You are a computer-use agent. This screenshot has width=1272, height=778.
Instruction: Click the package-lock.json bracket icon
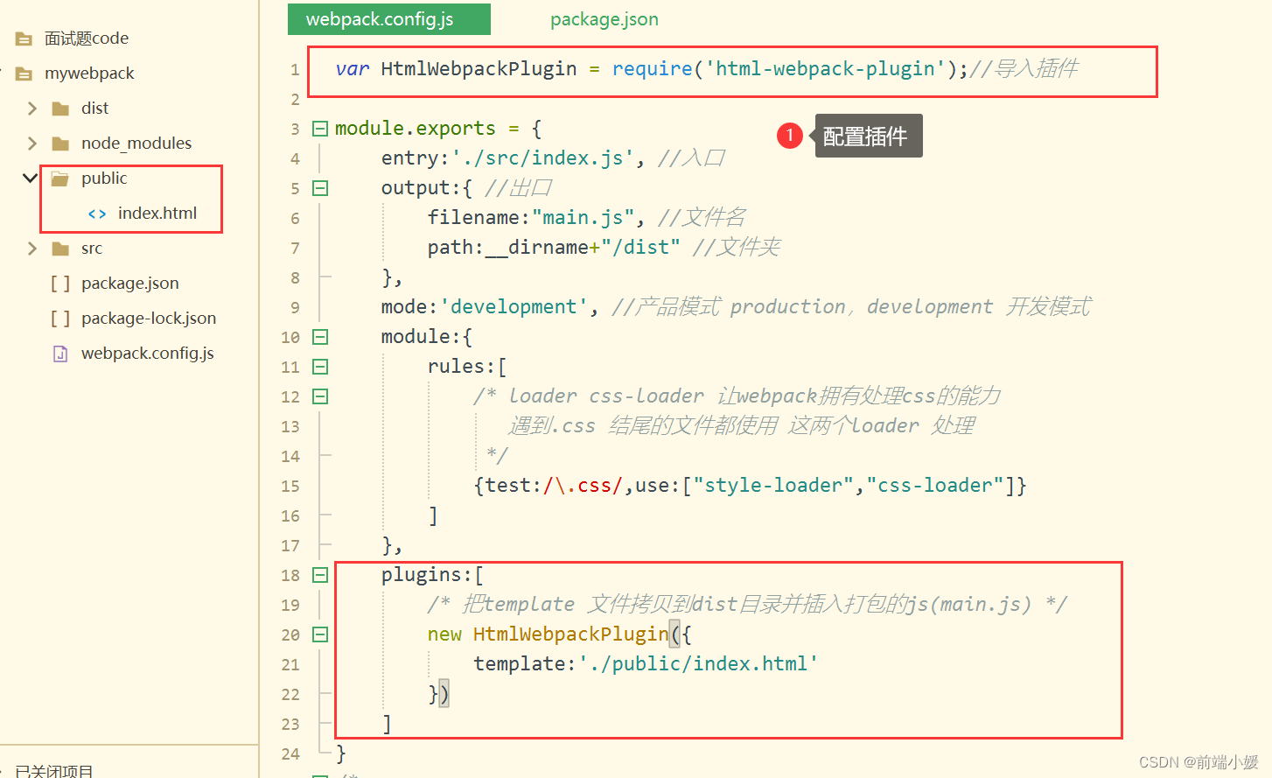[60, 319]
